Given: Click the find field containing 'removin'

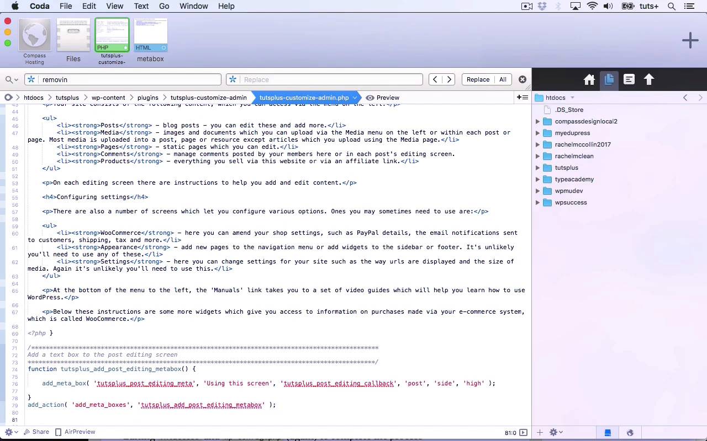Looking at the screenshot, I should pyautogui.click(x=123, y=79).
